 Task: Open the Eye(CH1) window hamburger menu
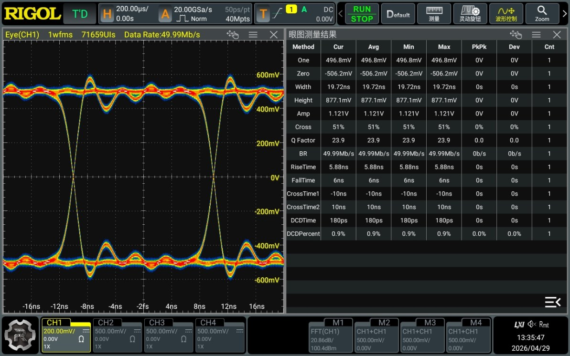(253, 34)
